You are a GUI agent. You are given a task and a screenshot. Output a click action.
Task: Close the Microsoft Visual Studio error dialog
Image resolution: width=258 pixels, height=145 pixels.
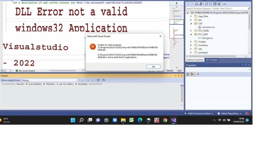161,36
